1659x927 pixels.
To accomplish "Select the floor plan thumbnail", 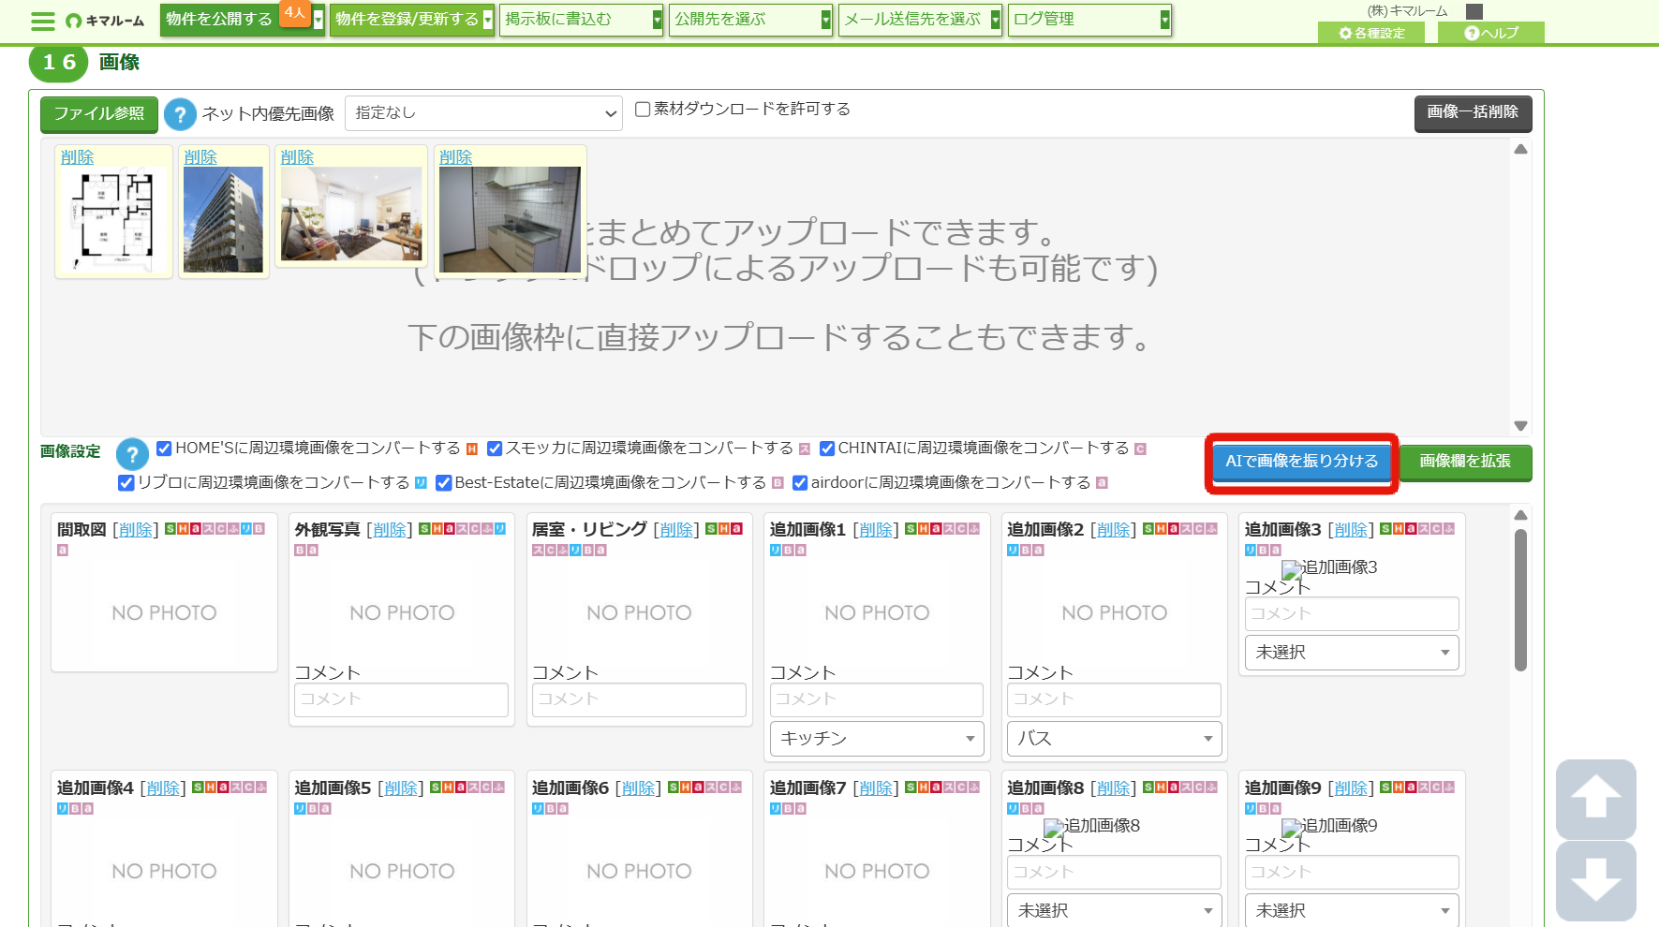I will tap(114, 220).
